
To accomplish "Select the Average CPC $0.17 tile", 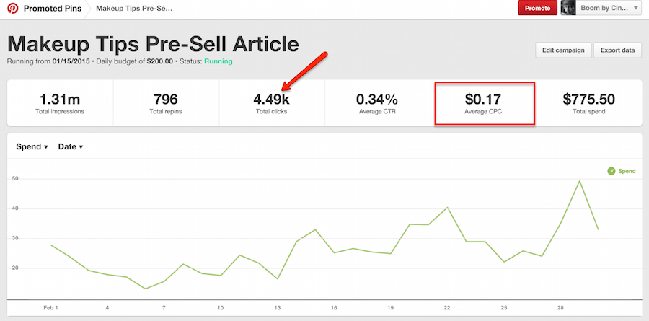I will tap(485, 103).
